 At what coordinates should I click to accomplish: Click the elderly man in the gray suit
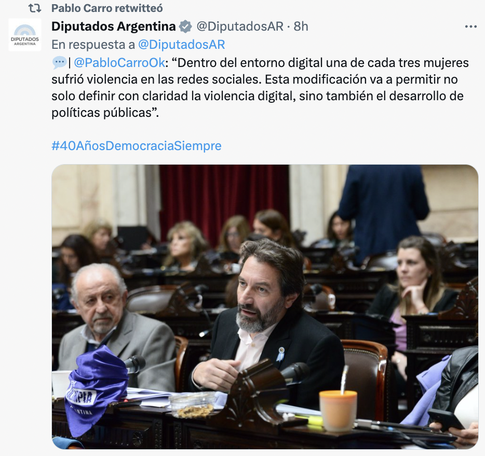114,328
